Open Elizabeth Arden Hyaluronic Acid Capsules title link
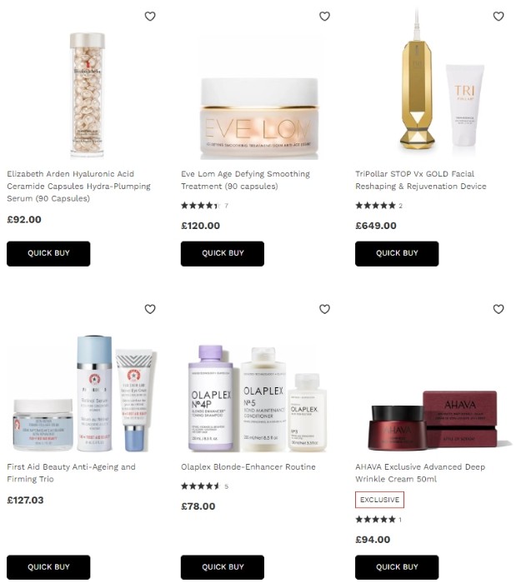This screenshot has width=521, height=583. 78,187
